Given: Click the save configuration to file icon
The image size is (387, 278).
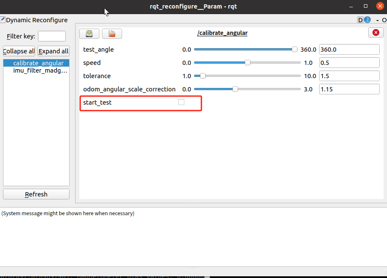Looking at the screenshot, I should [x=89, y=33].
